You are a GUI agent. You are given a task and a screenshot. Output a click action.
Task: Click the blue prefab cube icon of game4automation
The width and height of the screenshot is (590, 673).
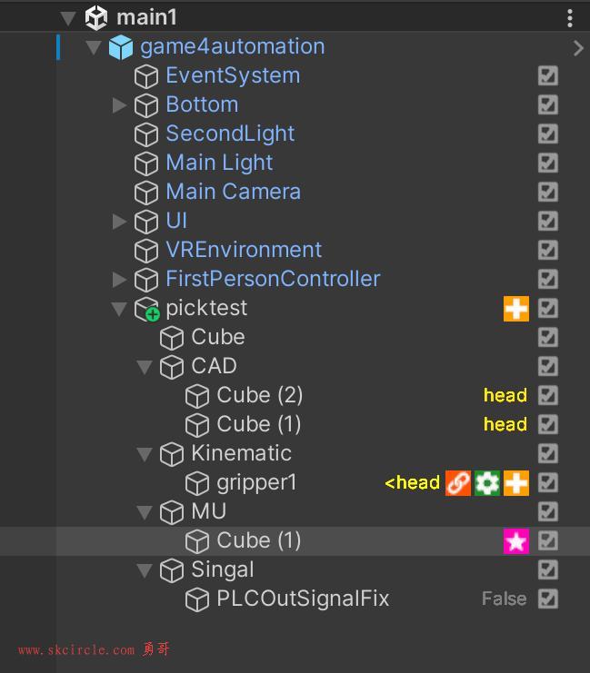121,47
